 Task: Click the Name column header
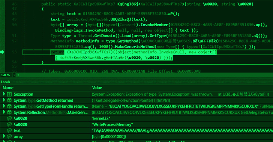click(x=8, y=88)
